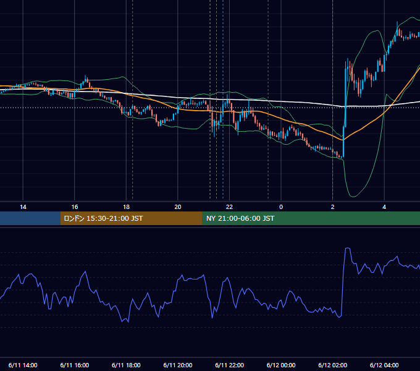
Task: Click the 6/12 02:00 indicator axis label
Action: coord(333,365)
